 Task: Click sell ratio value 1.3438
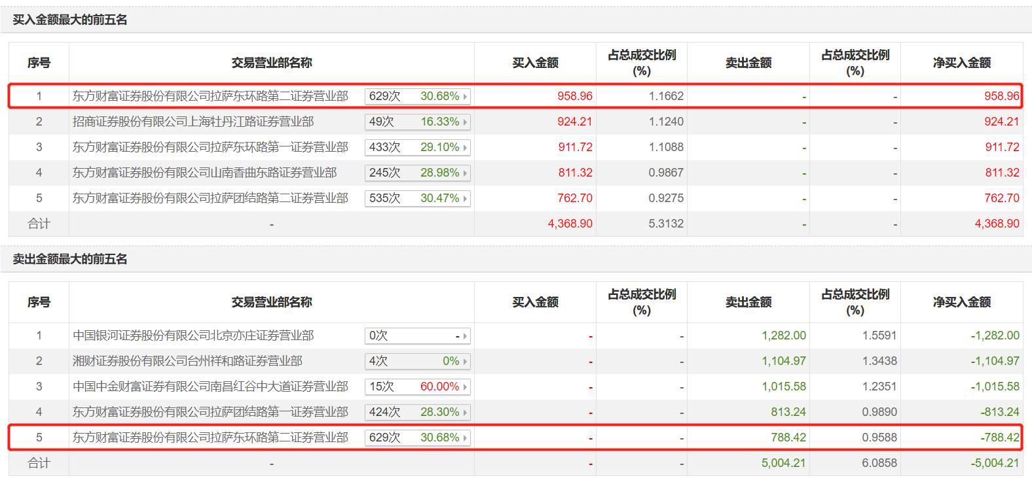click(879, 361)
